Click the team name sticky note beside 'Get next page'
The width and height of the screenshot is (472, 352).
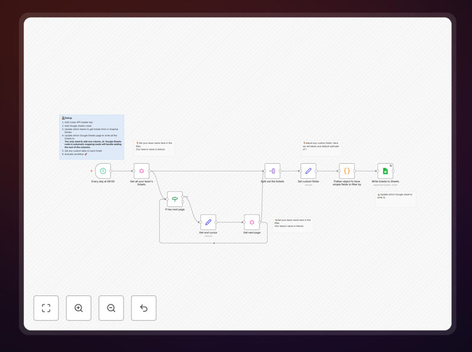pyautogui.click(x=293, y=225)
